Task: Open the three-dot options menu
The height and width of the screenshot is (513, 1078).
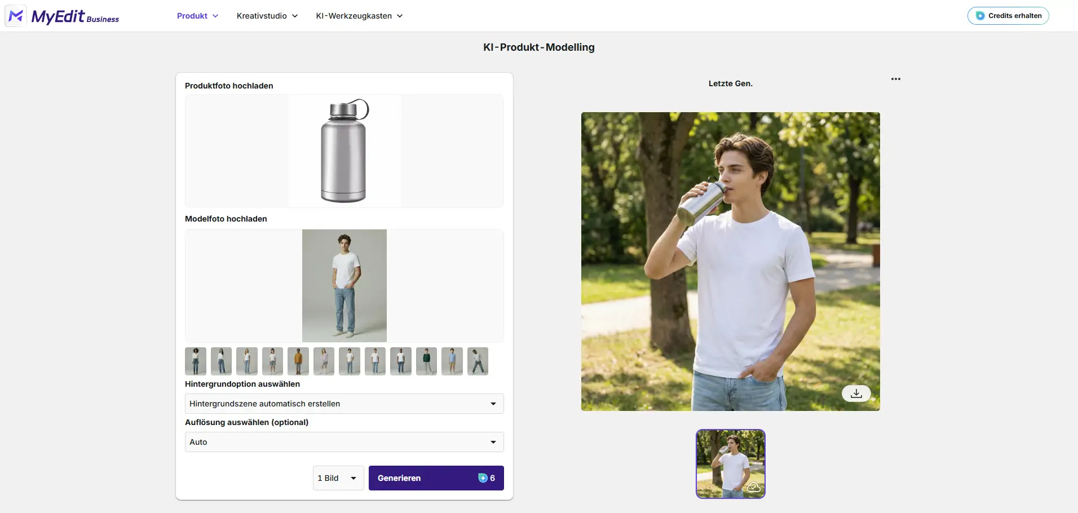Action: (895, 79)
